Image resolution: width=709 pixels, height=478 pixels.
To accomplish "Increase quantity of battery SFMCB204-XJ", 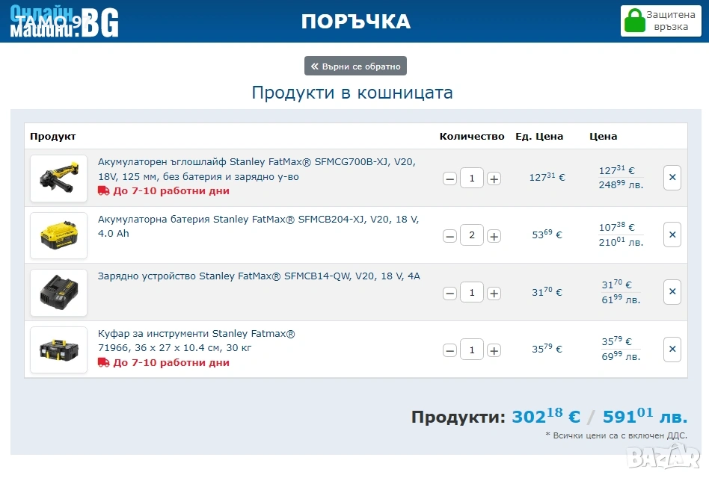I will [x=494, y=236].
